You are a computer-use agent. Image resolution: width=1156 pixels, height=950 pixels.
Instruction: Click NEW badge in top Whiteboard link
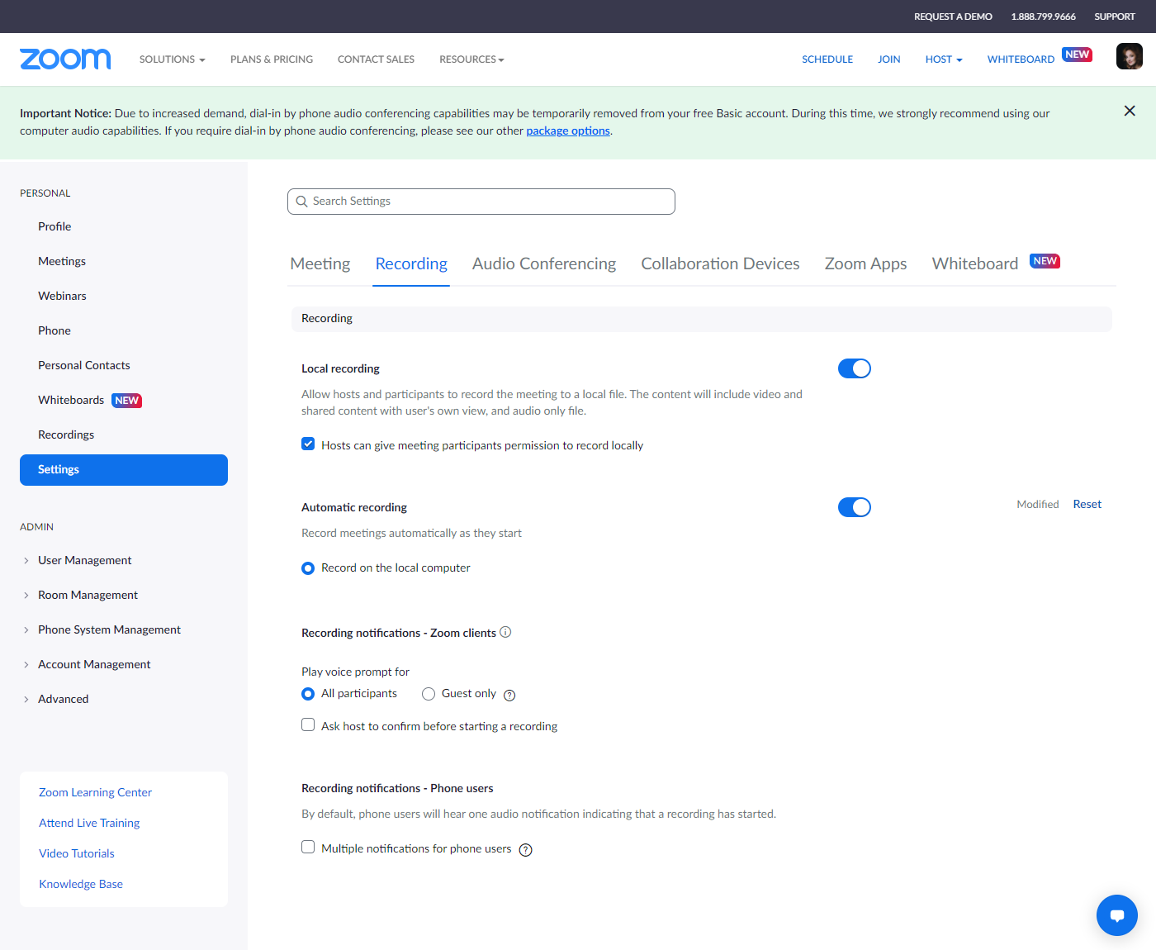pyautogui.click(x=1078, y=55)
